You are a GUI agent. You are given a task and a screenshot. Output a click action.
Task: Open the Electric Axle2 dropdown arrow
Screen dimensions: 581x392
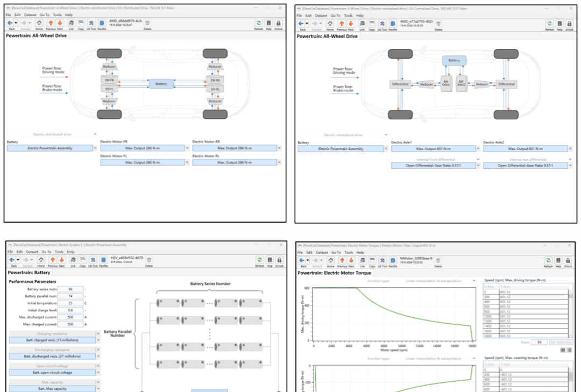tap(570, 149)
